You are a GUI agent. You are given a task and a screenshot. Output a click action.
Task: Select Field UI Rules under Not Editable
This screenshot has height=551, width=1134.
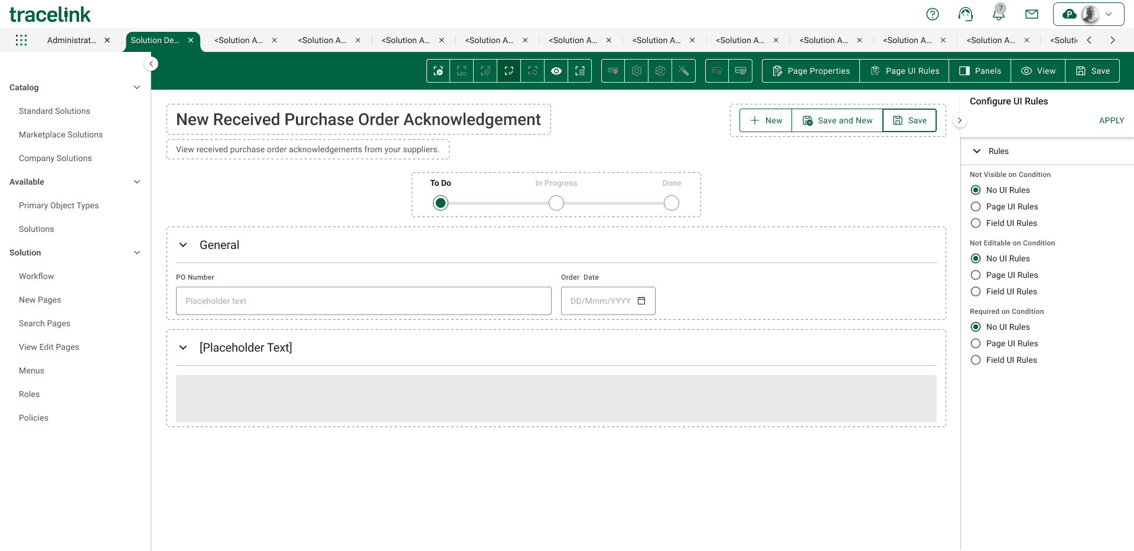click(976, 291)
